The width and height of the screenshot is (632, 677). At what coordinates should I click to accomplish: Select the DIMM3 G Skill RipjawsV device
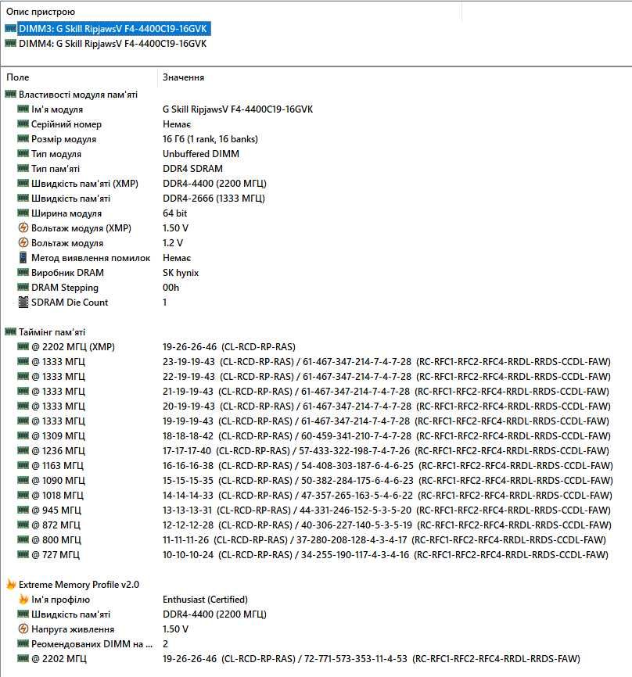pos(113,29)
